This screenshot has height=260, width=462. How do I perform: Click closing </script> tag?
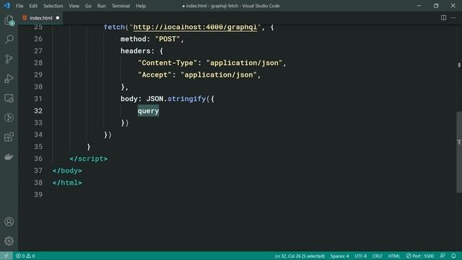pyautogui.click(x=89, y=159)
